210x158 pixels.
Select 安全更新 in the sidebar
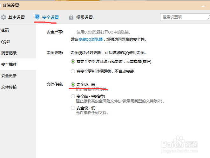click(18, 76)
